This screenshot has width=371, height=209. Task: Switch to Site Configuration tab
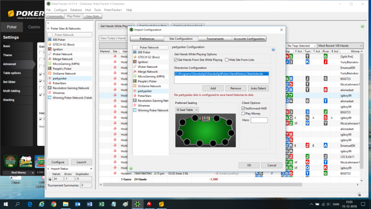click(181, 39)
